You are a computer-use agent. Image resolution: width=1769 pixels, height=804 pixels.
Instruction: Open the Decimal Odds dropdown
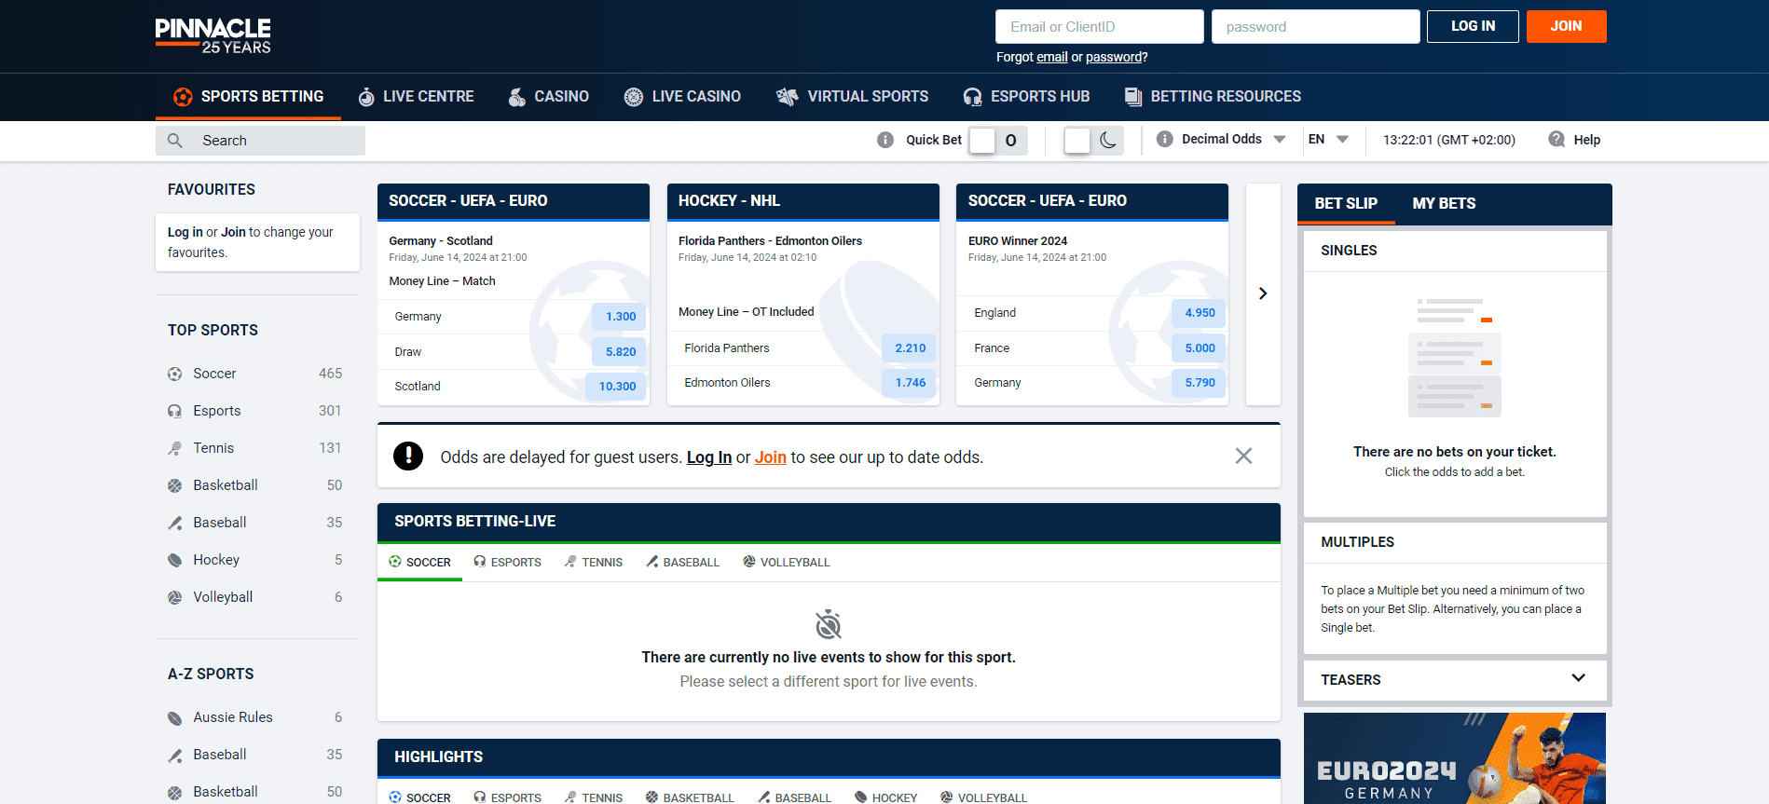point(1233,139)
